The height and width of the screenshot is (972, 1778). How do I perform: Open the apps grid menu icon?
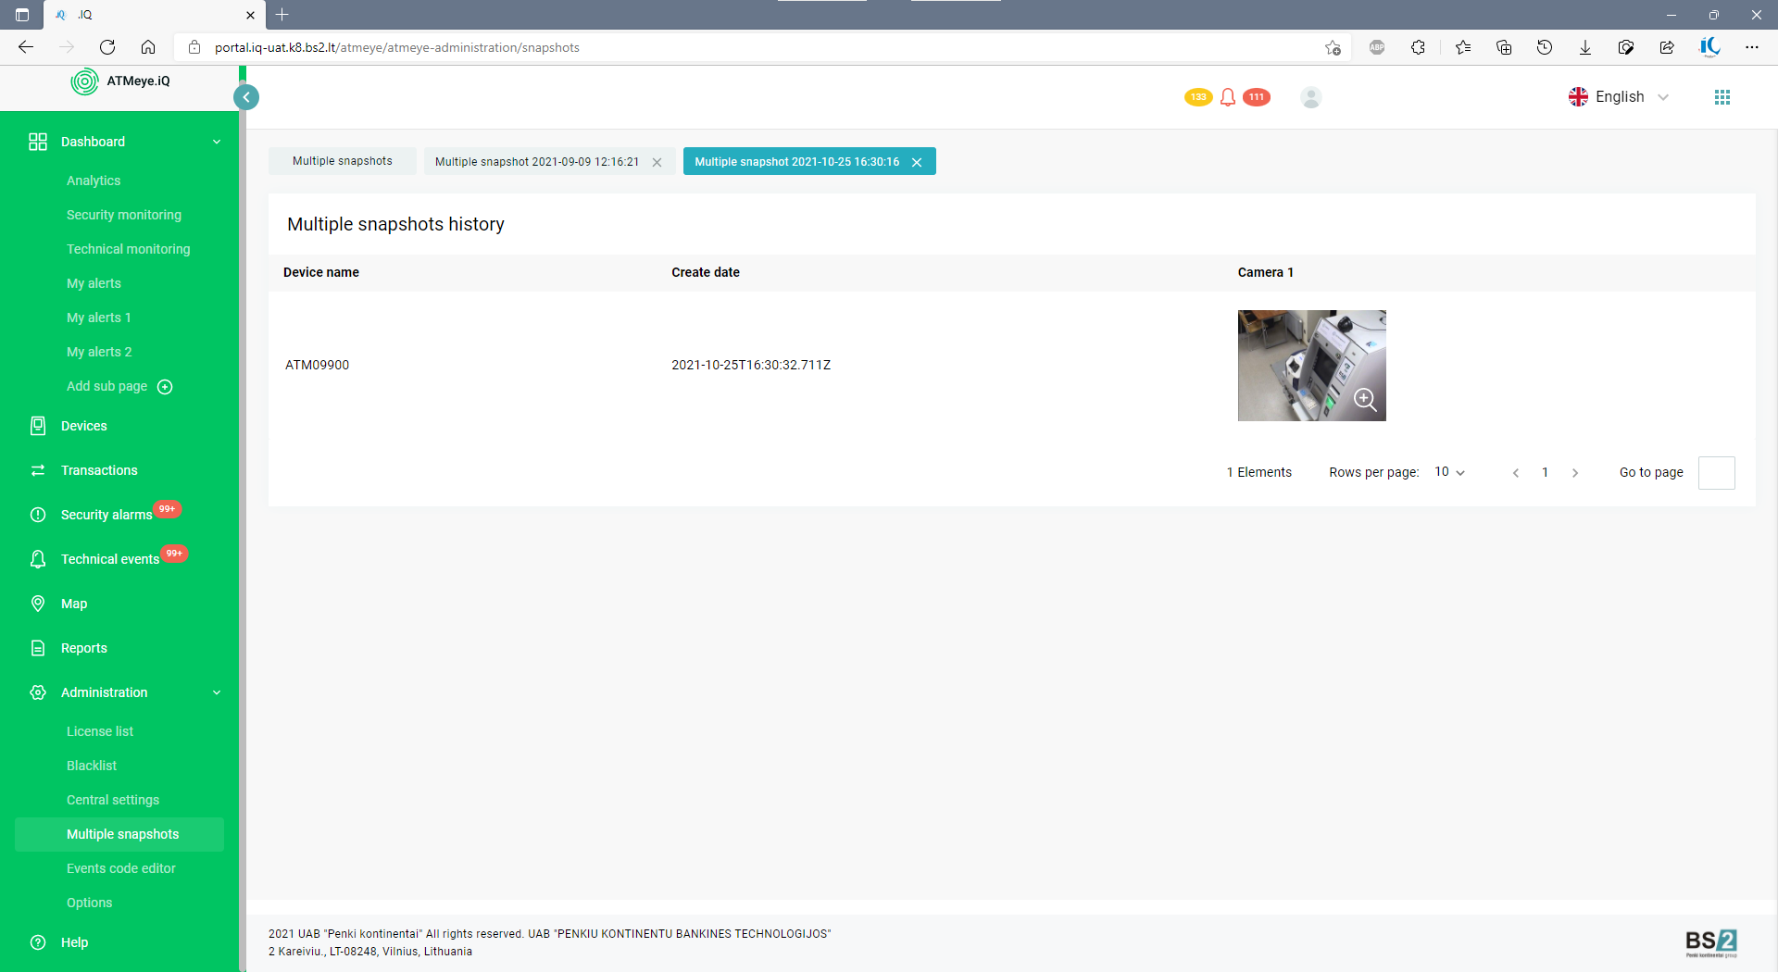[1722, 97]
